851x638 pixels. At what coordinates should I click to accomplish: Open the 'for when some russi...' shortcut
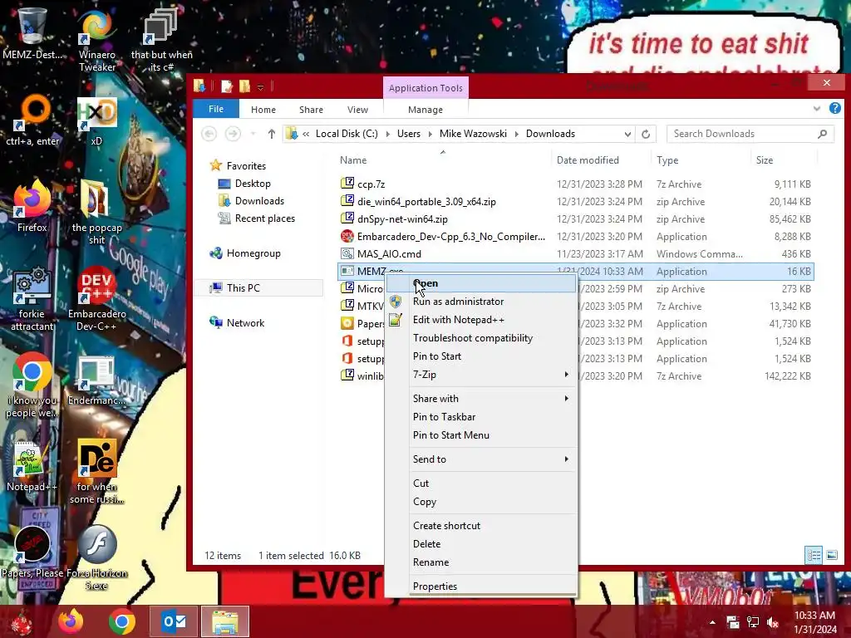(x=96, y=471)
